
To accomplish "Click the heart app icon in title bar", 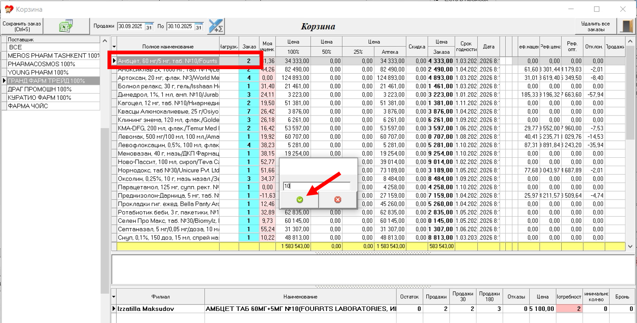I will (x=8, y=9).
